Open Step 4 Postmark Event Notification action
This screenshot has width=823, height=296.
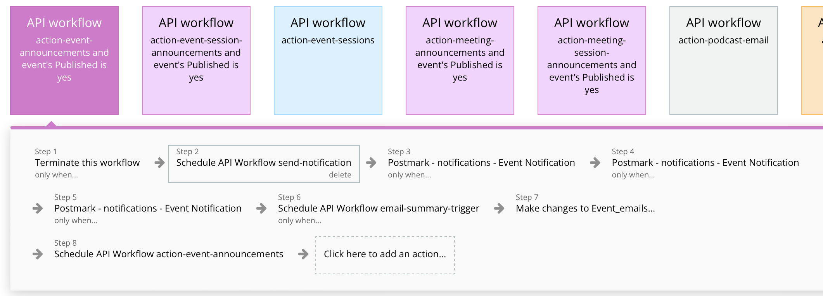705,163
